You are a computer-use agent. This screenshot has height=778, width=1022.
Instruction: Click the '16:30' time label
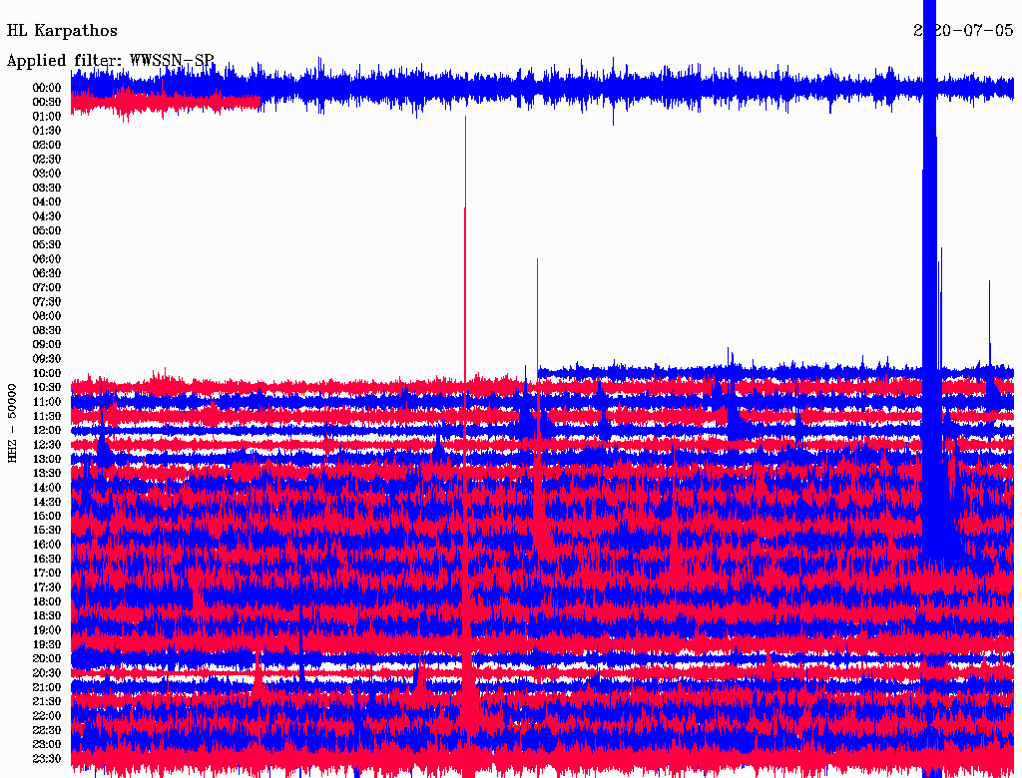click(x=47, y=559)
